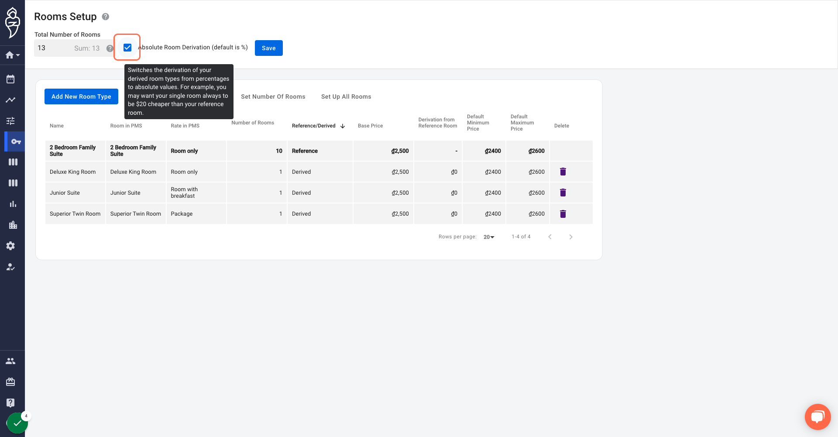Sort by the Reference/Derived column arrow

click(x=343, y=126)
